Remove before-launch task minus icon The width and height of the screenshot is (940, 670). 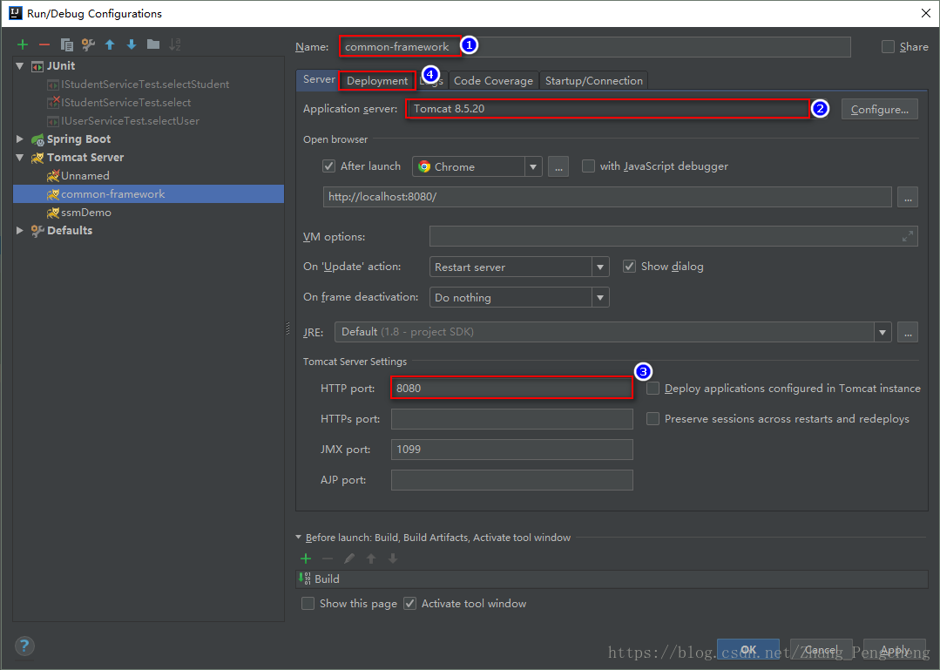tap(328, 558)
